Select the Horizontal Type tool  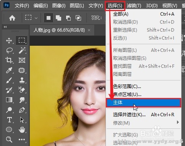[10, 120]
